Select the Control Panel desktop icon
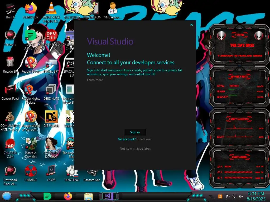270x202 pixels. click(x=10, y=92)
